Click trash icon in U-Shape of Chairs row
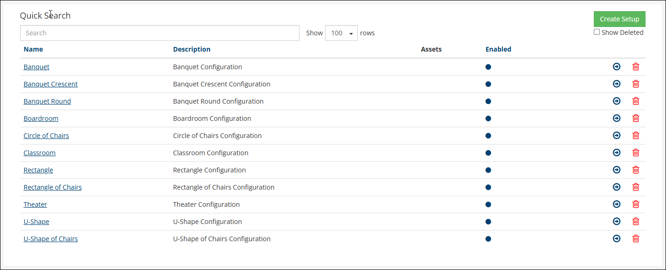 coord(636,239)
